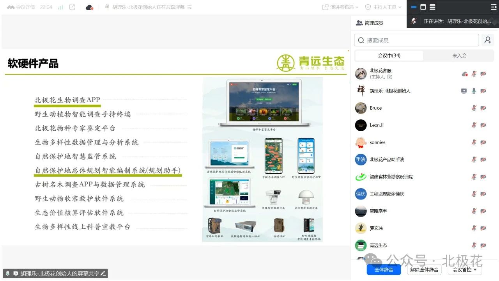Screen dimensions: 499x281
Task: Unmute Leon.ll's microphone
Action: 474,125
